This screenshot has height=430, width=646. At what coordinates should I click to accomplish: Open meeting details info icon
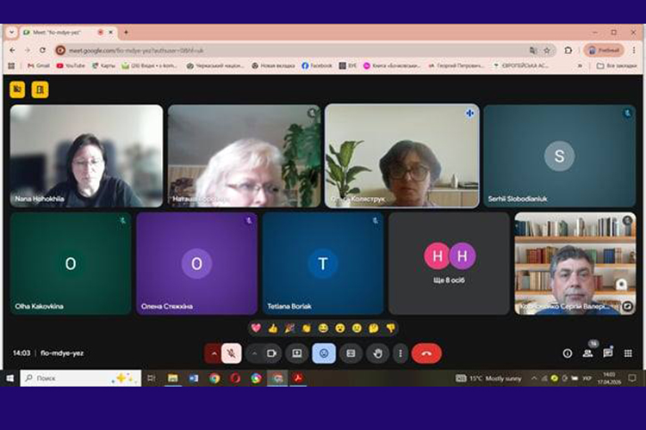(567, 353)
